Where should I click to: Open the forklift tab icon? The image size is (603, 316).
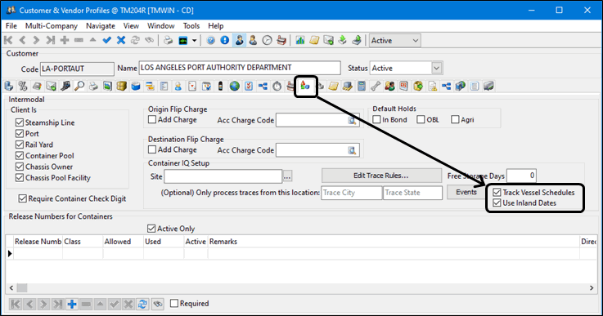65,86
